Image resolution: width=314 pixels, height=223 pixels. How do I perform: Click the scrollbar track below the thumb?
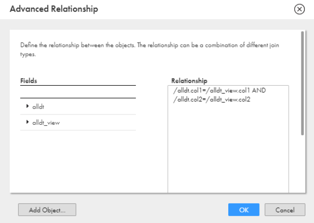pos(302,164)
